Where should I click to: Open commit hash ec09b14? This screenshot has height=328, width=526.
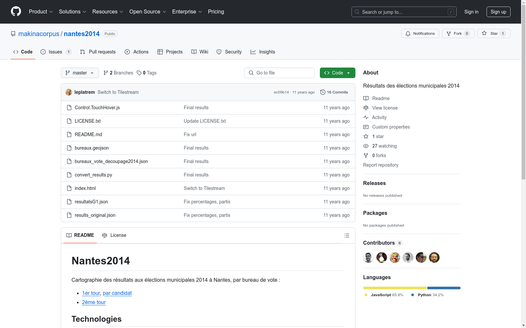pos(281,92)
